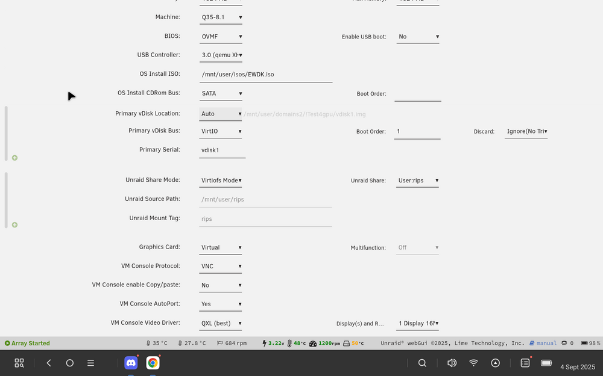This screenshot has height=376, width=603.
Task: Open the manual link in the footer
Action: click(543, 344)
